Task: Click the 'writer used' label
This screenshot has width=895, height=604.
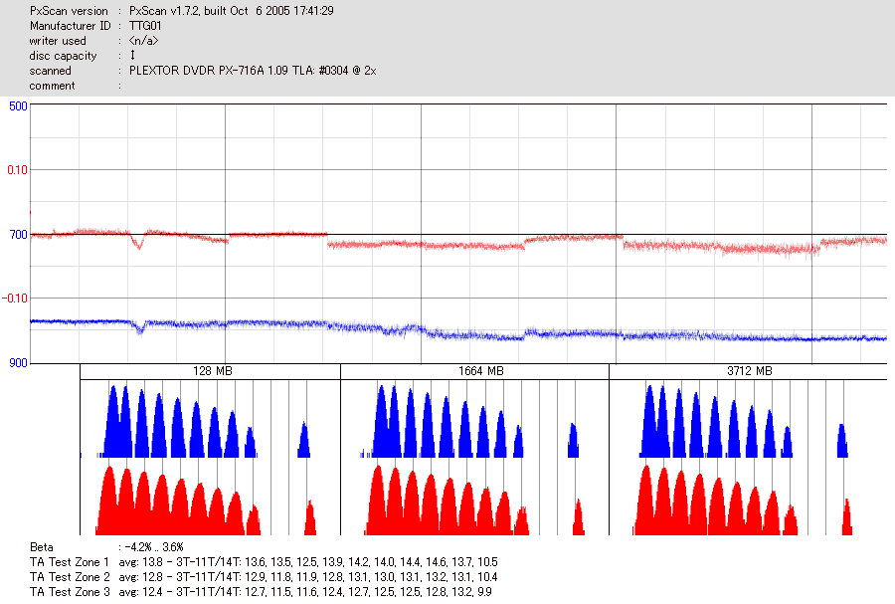Action: coord(58,41)
